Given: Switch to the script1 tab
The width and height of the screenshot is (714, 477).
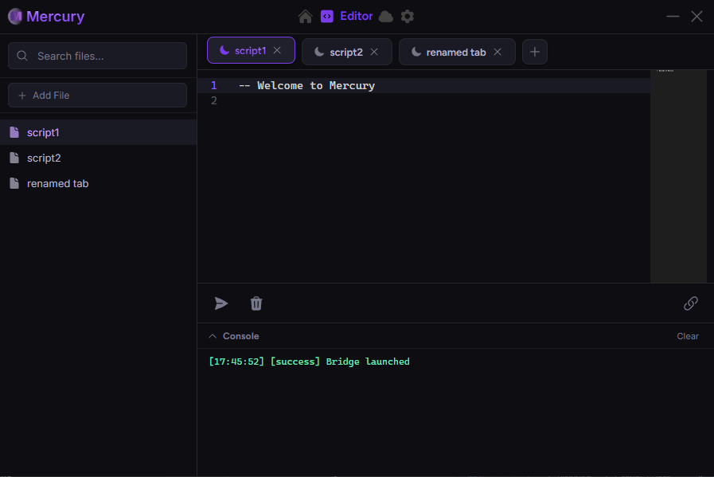Looking at the screenshot, I should pos(251,50).
